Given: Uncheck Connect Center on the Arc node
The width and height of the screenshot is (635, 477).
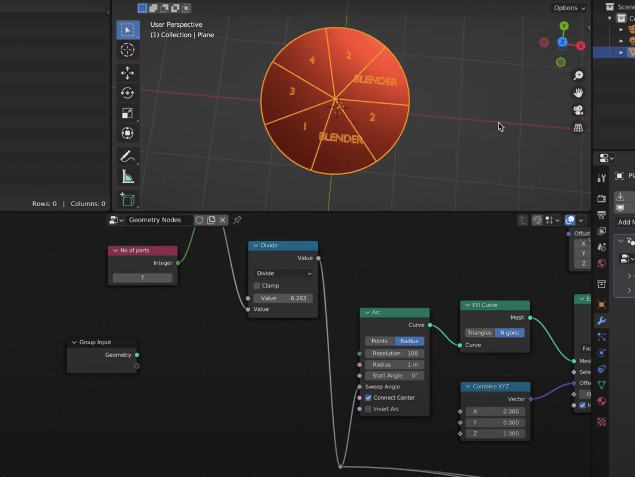Looking at the screenshot, I should [369, 398].
